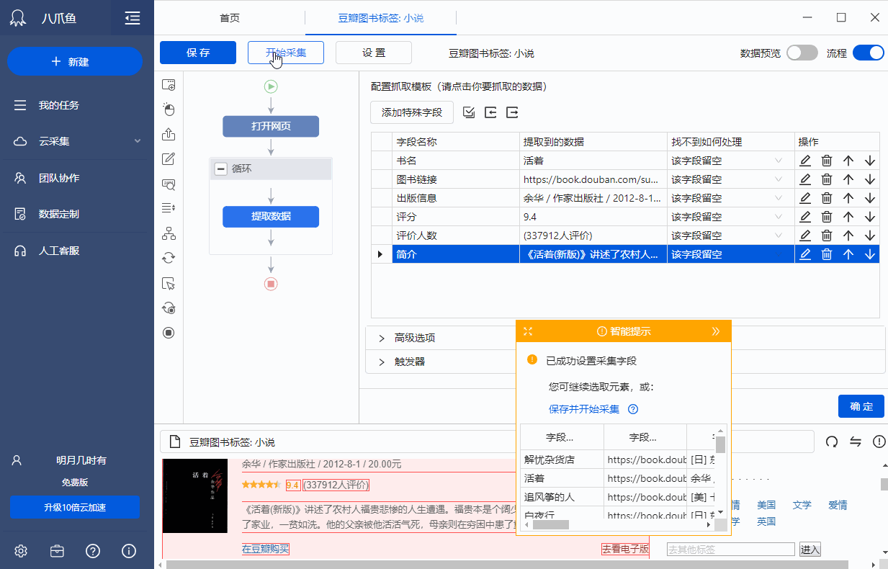888x569 pixels.
Task: Switch to the 首页 tab
Action: click(x=230, y=18)
